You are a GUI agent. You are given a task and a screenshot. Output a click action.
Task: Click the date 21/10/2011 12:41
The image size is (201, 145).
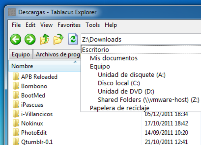[x=166, y=142]
